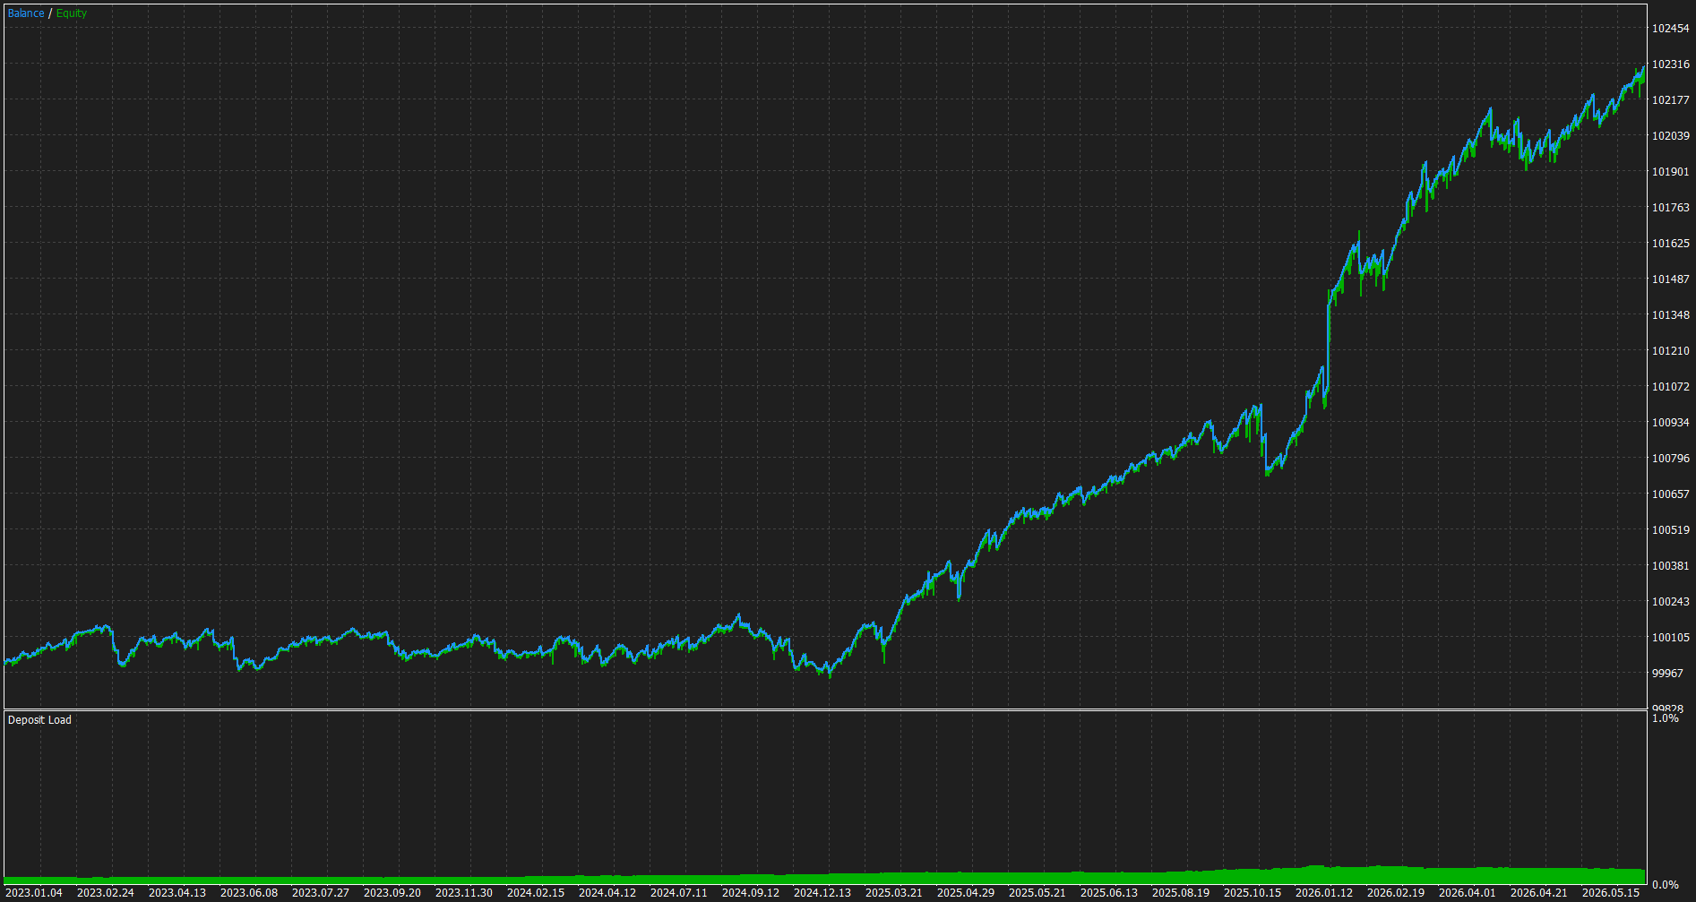Click the 0.0% deposit load label
1696x902 pixels.
point(1666,885)
